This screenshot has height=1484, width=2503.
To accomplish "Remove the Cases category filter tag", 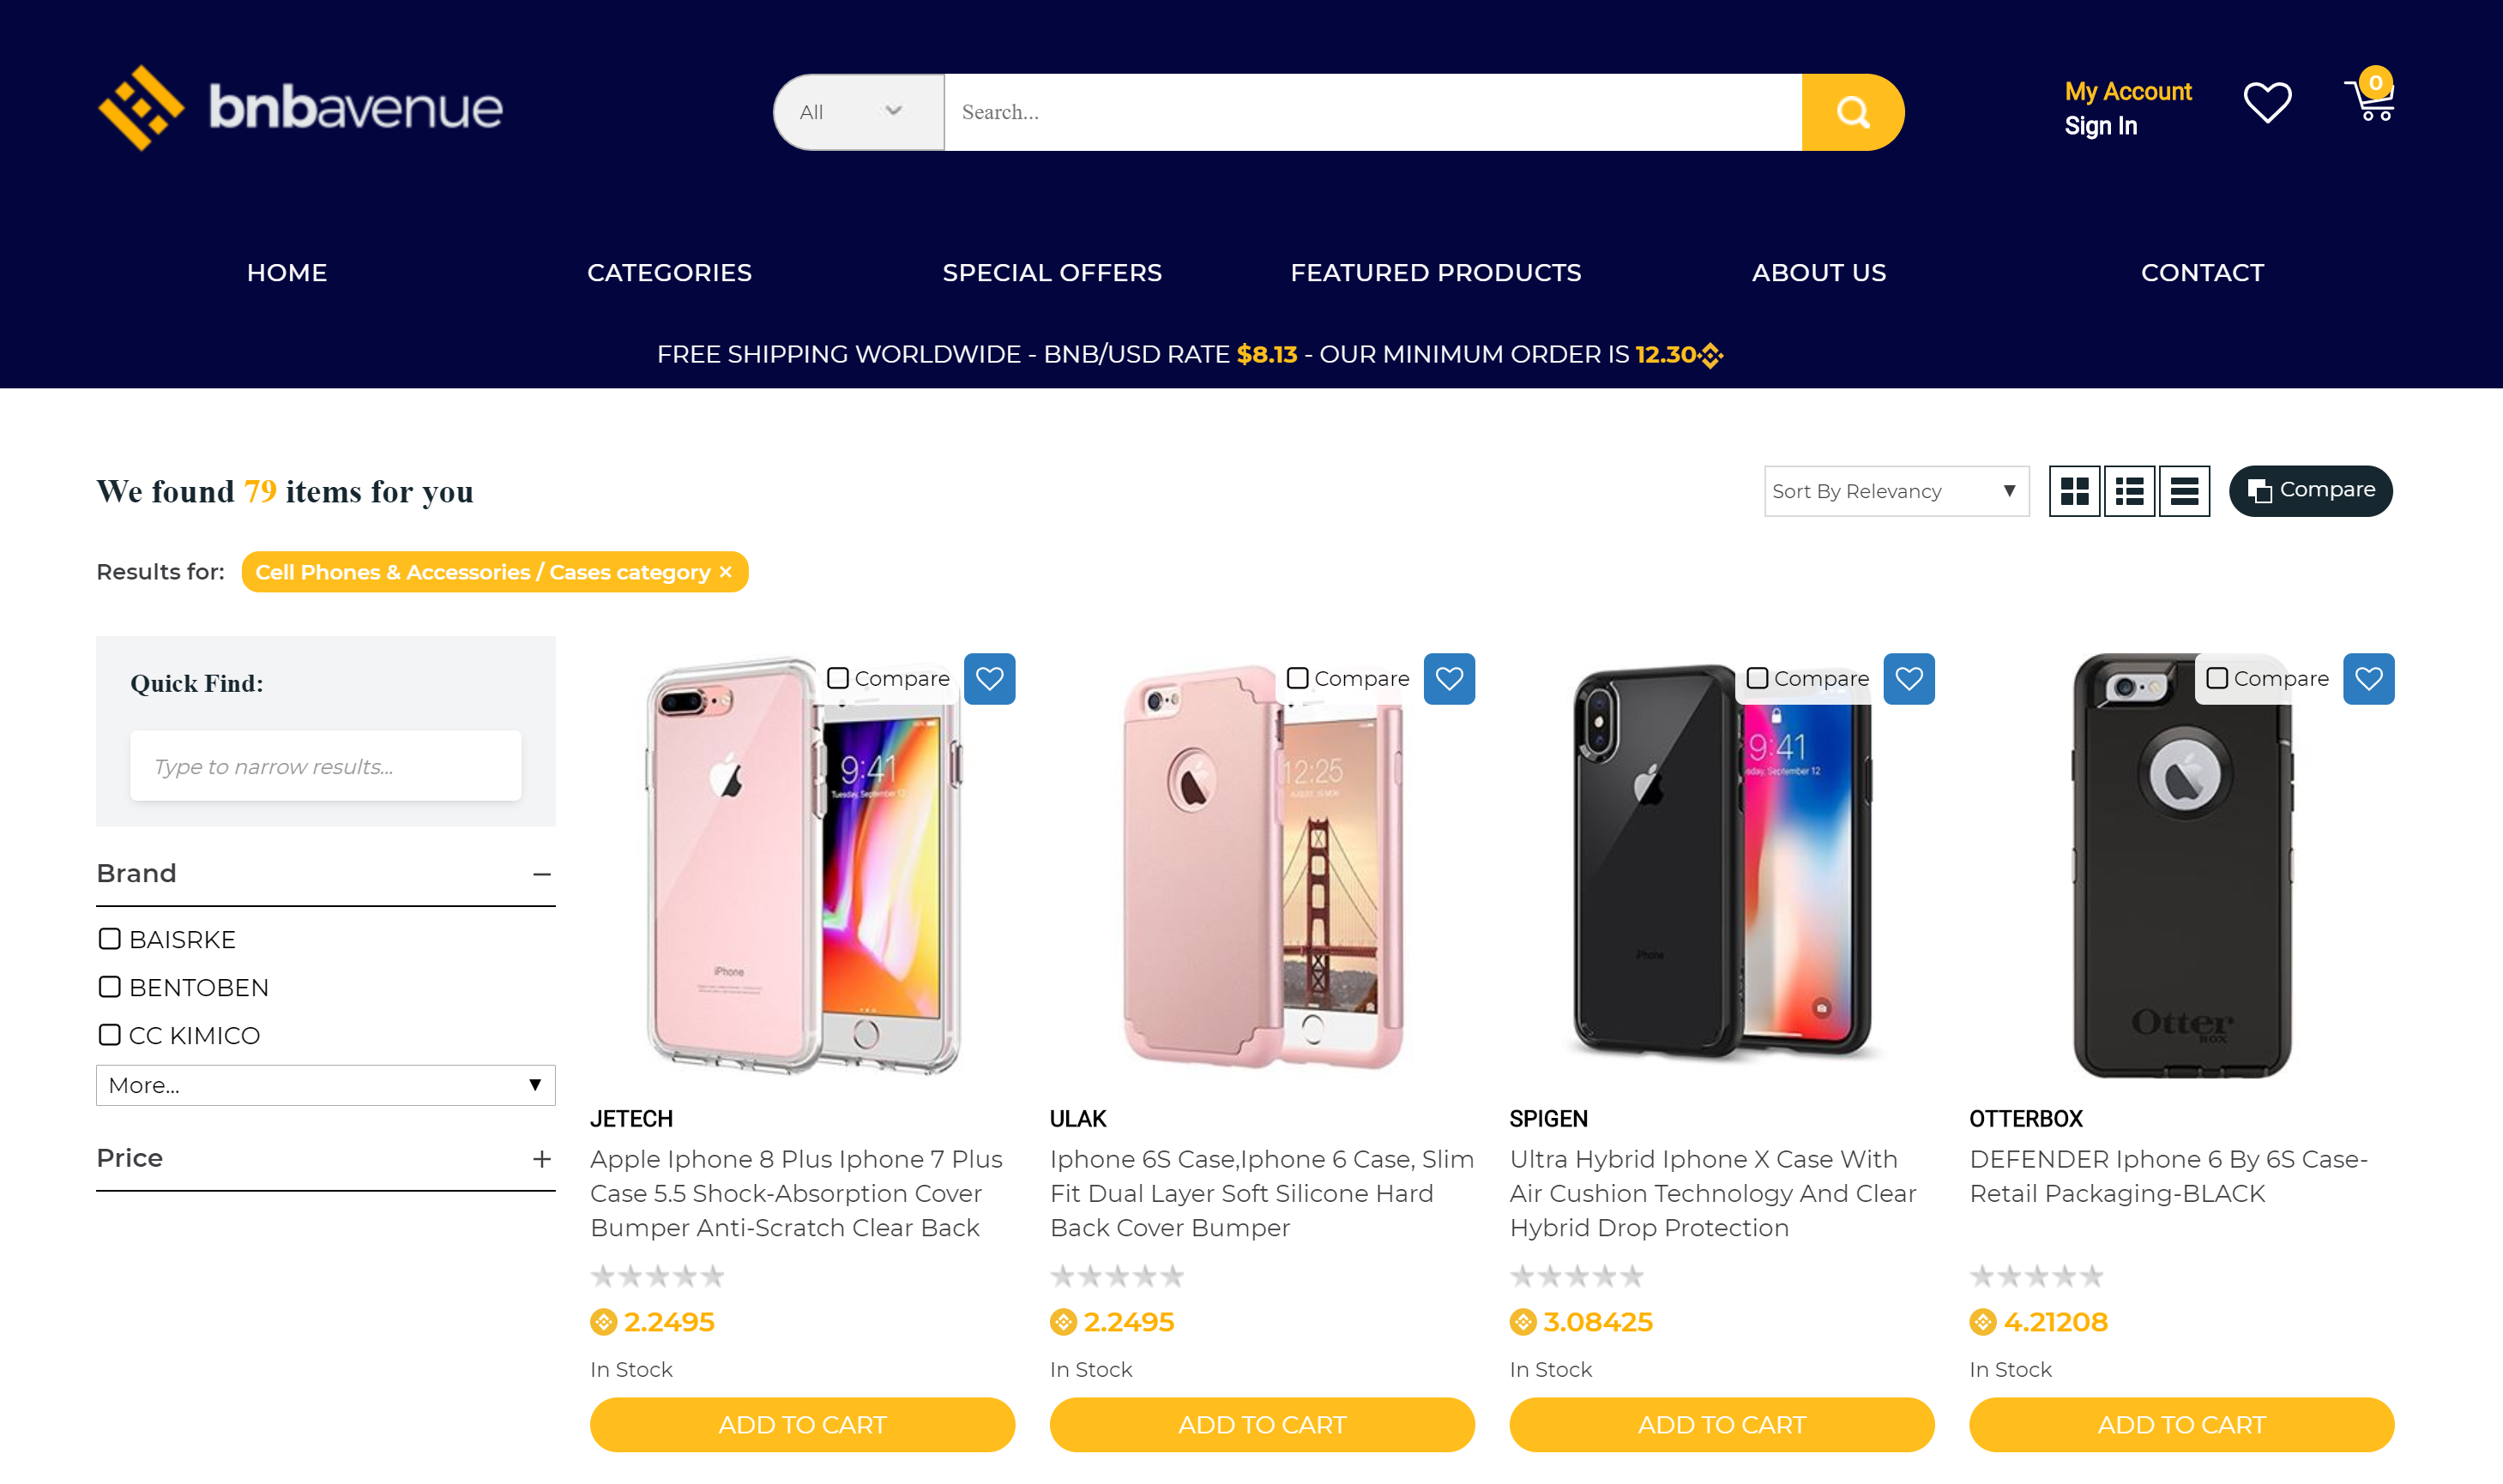I will (727, 572).
